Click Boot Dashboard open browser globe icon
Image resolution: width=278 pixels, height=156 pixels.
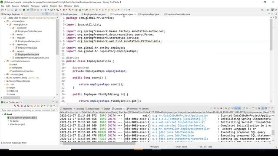25,106
